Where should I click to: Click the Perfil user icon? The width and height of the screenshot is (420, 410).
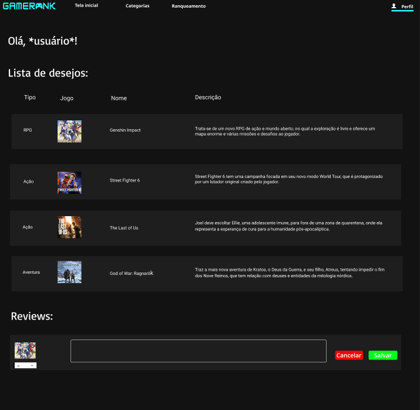coord(394,6)
